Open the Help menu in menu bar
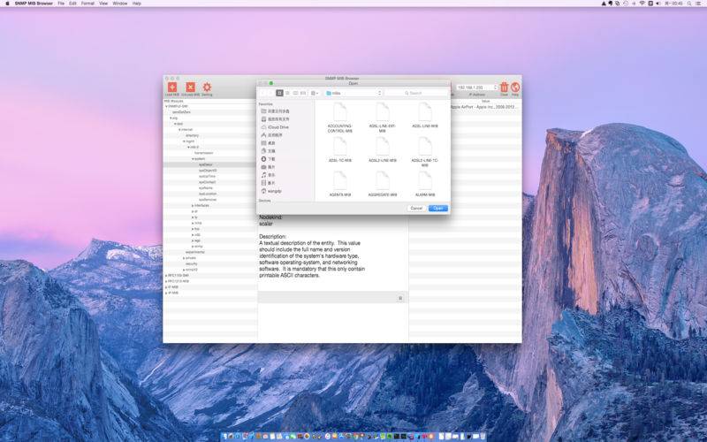 pyautogui.click(x=137, y=4)
